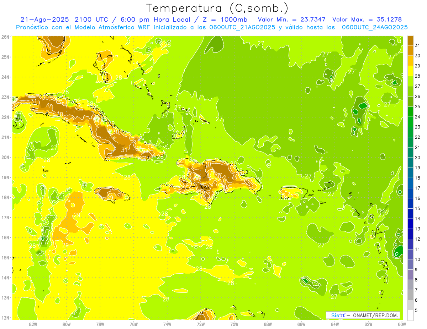Screen dimensions: 427x329
Task: Click the "80W" longitude axis label
Action: pyautogui.click(x=67, y=324)
